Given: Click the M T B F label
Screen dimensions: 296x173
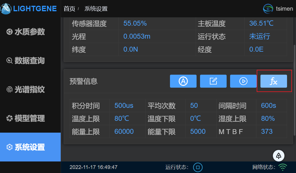Looking at the screenshot, I should [230, 131].
